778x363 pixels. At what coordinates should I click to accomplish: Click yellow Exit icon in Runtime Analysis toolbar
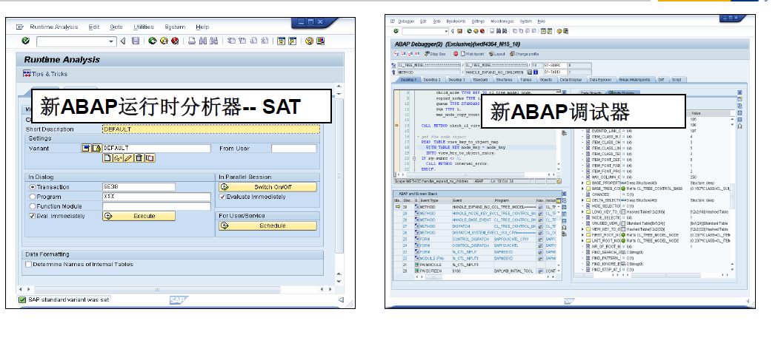(164, 41)
